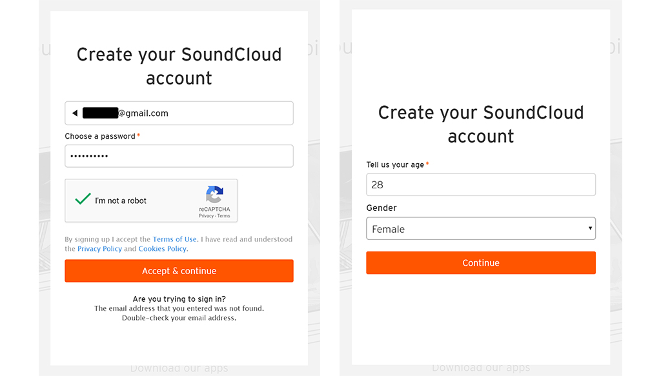Focus the Choose a password field

coord(179,156)
